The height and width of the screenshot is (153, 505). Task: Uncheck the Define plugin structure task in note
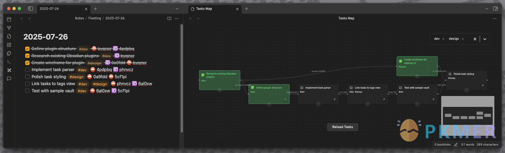[x=27, y=49]
